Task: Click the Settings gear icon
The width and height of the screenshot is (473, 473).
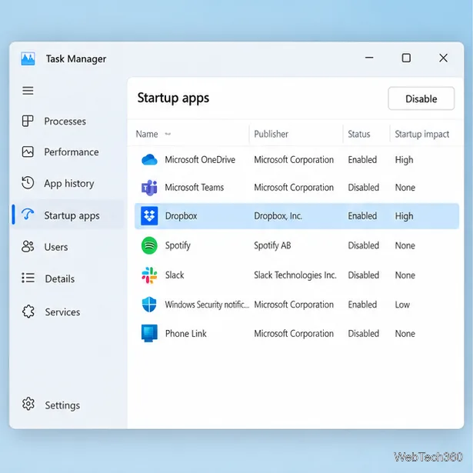Action: tap(28, 404)
